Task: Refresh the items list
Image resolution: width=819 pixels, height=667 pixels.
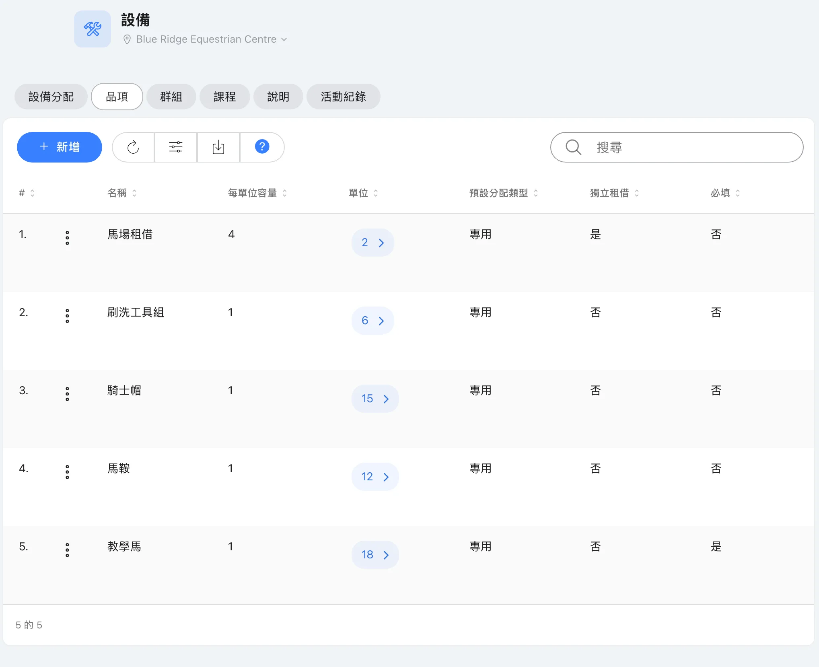Action: click(134, 147)
